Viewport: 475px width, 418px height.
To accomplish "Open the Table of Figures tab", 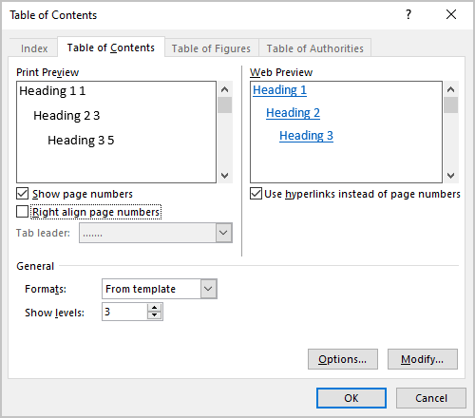I will (211, 48).
